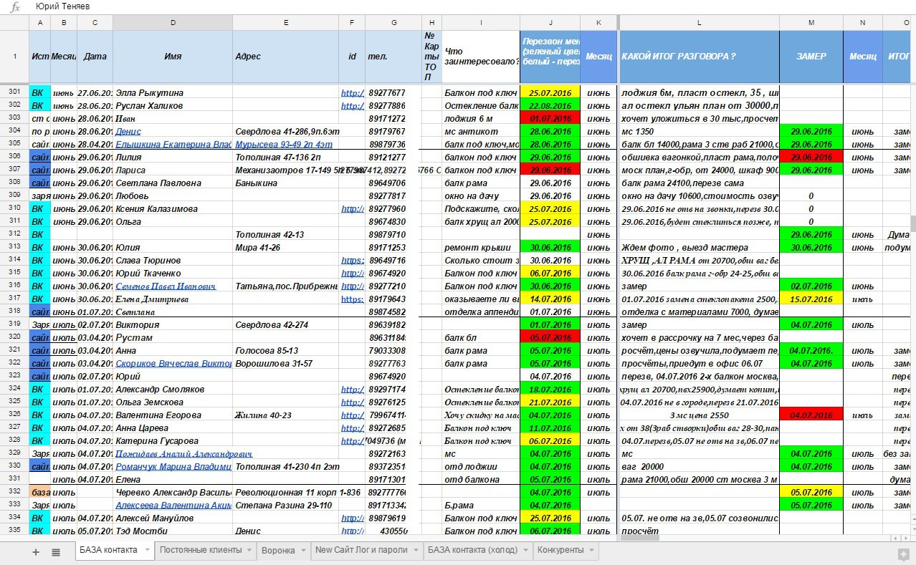916x565 pixels.
Task: Select the address cell Мира 41-26
Action: (286, 248)
